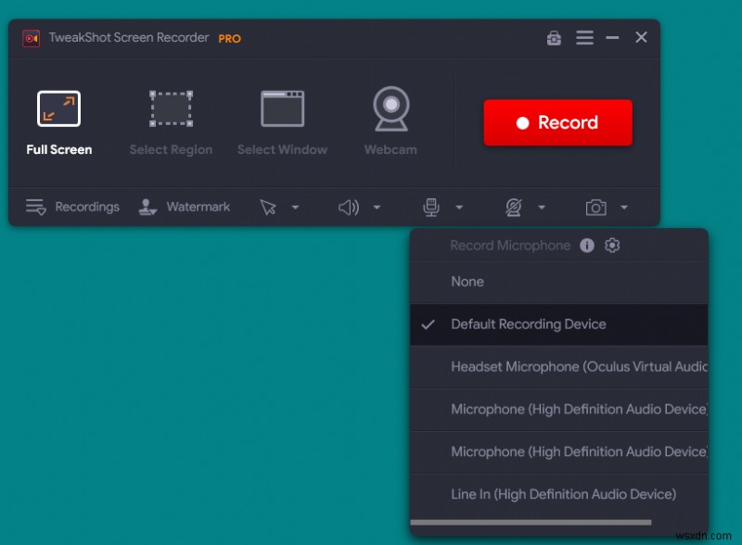Expand the screenshot options dropdown arrow
This screenshot has height=545, width=742.
pyautogui.click(x=624, y=207)
